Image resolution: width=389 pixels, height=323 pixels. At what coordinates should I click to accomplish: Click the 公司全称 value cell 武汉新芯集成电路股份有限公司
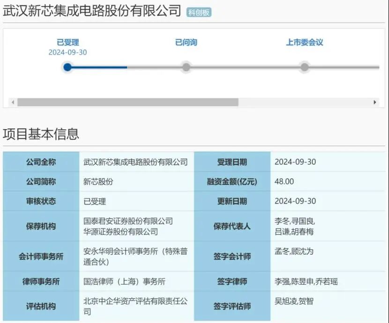(135, 162)
